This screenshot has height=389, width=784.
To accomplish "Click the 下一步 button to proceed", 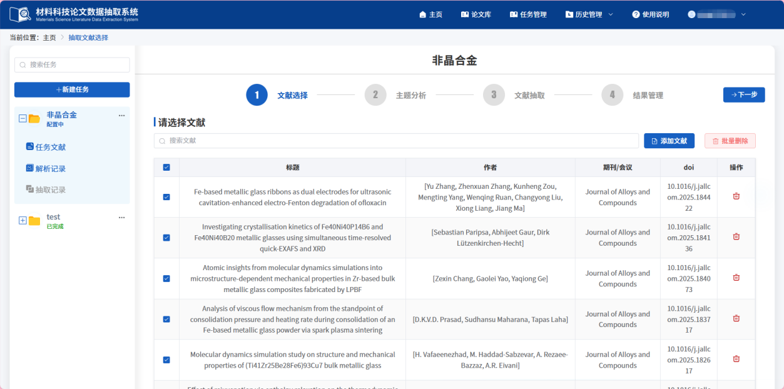I will [x=743, y=95].
